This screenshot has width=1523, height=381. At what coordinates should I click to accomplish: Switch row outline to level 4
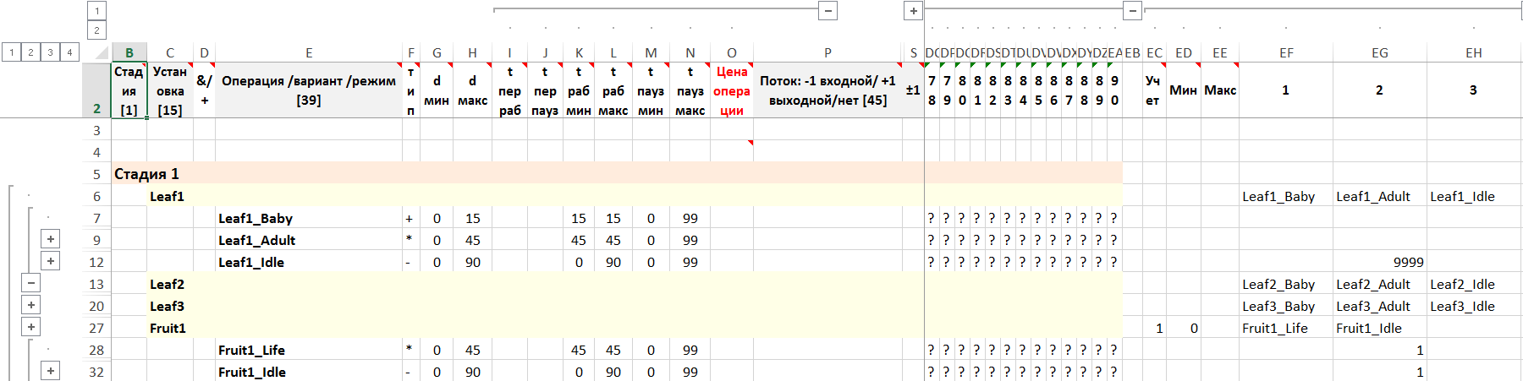69,52
